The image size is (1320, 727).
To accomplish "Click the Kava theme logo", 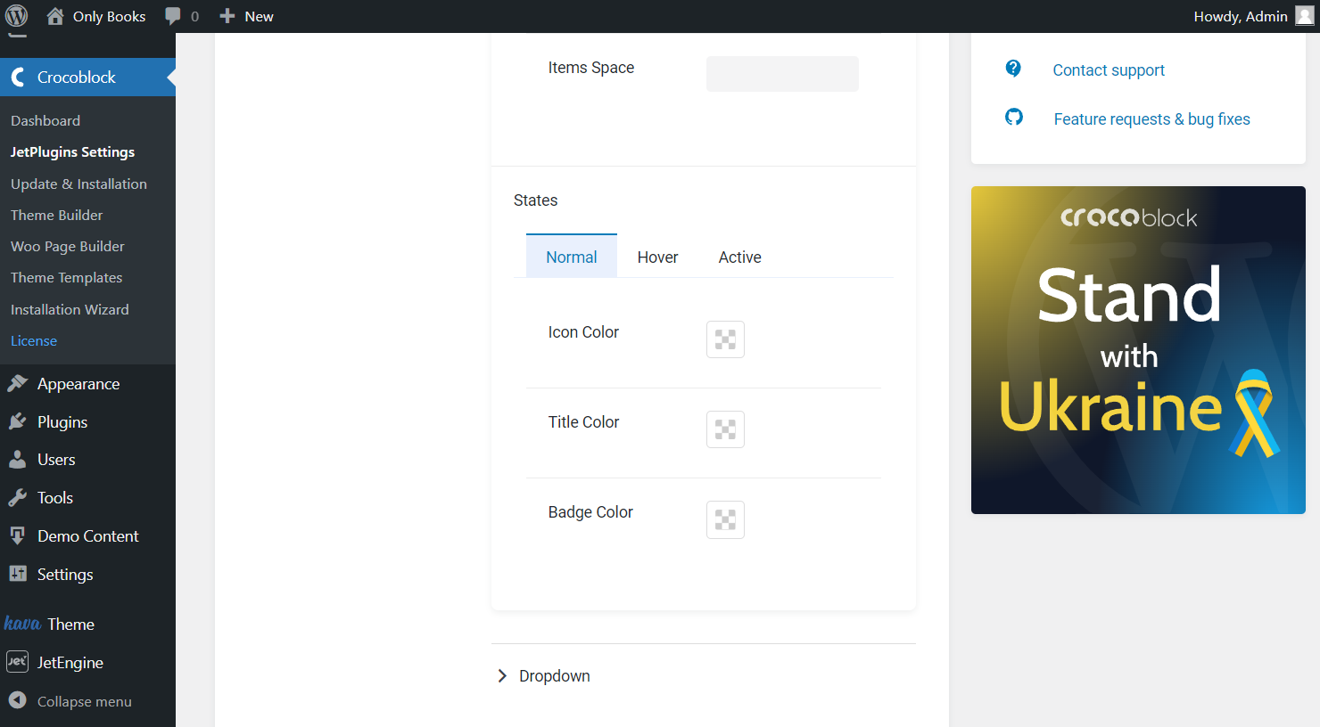I will [22, 623].
